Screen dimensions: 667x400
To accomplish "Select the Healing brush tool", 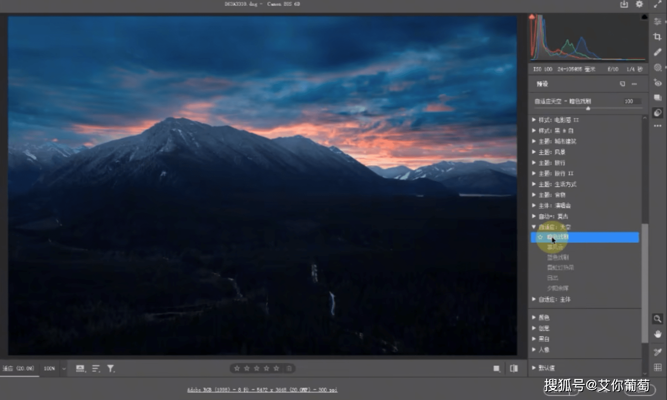I will pos(657,52).
